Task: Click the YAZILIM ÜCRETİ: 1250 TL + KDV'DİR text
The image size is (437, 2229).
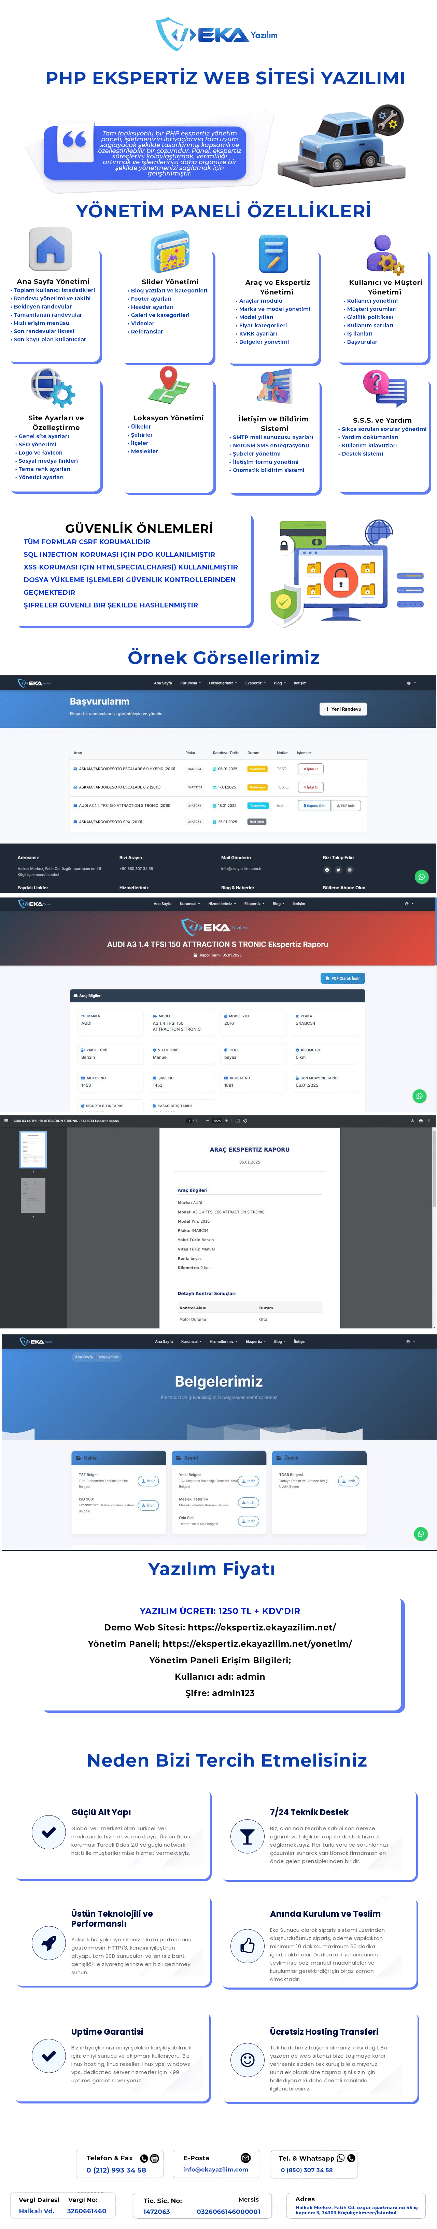Action: (x=220, y=1611)
